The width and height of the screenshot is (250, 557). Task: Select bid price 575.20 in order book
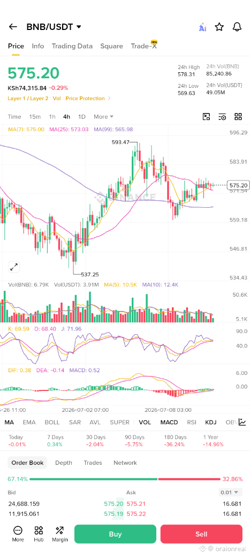pos(113,504)
